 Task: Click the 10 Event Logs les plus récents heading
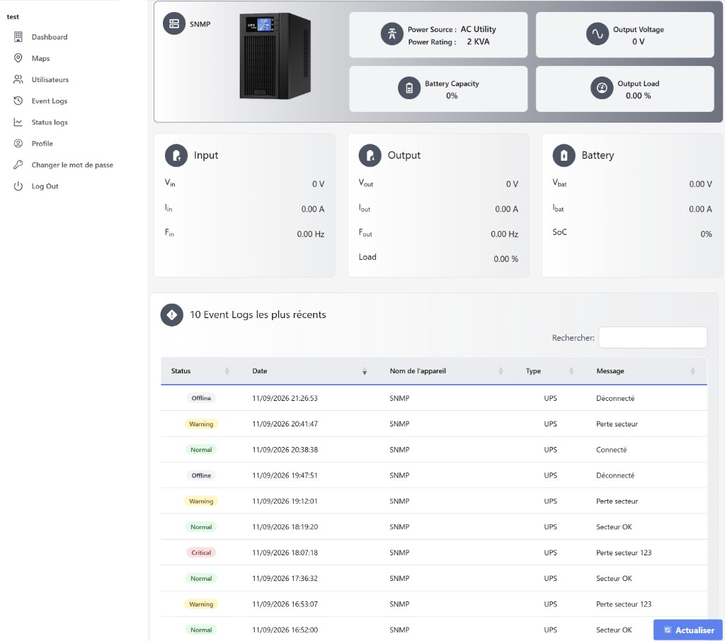click(x=258, y=314)
